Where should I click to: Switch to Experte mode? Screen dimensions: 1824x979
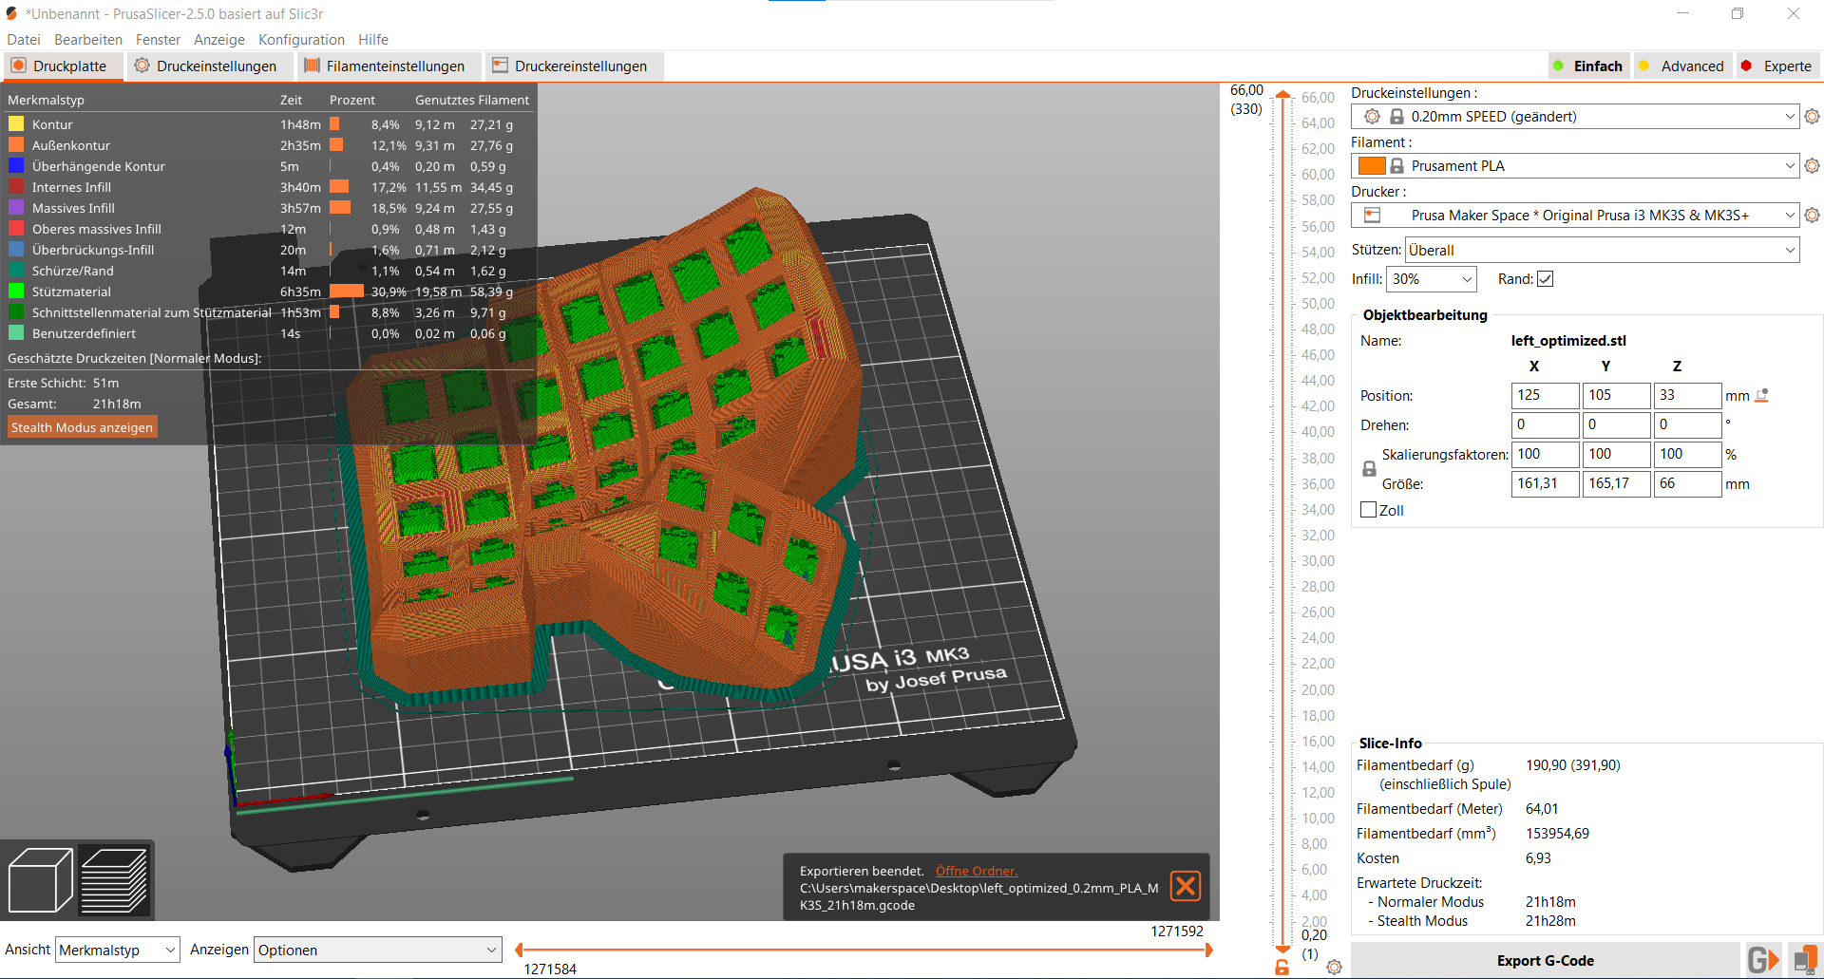tap(1776, 66)
